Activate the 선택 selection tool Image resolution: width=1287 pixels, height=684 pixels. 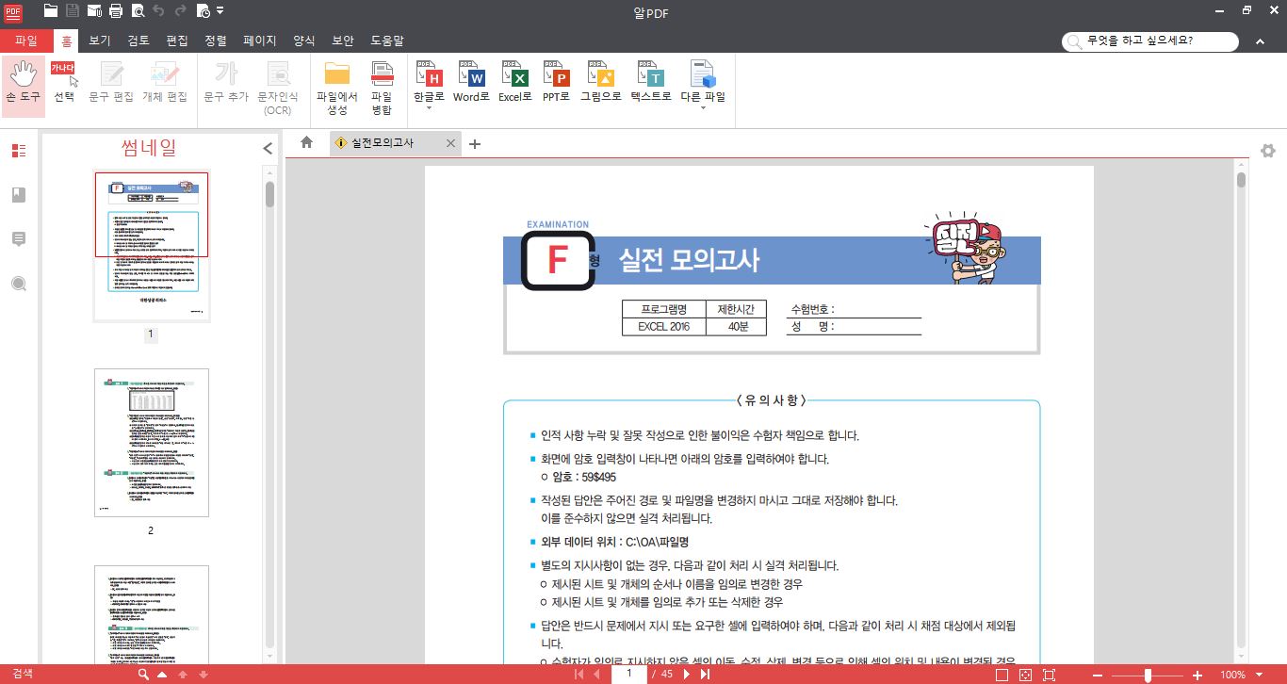[63, 83]
